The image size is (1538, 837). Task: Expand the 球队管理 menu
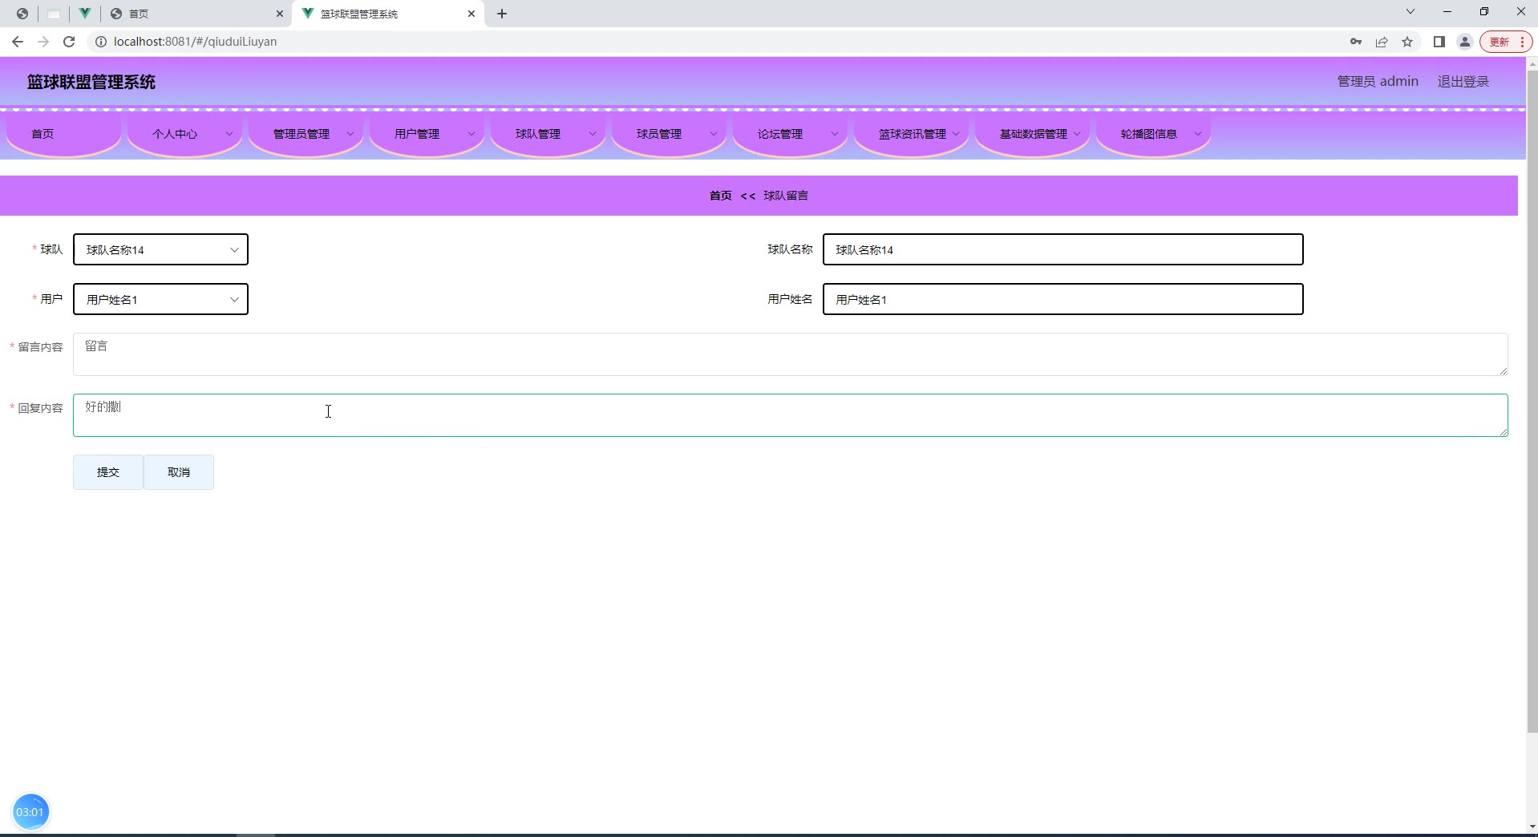coord(548,134)
